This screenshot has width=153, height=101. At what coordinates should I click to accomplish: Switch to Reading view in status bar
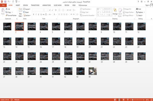pos(123,100)
